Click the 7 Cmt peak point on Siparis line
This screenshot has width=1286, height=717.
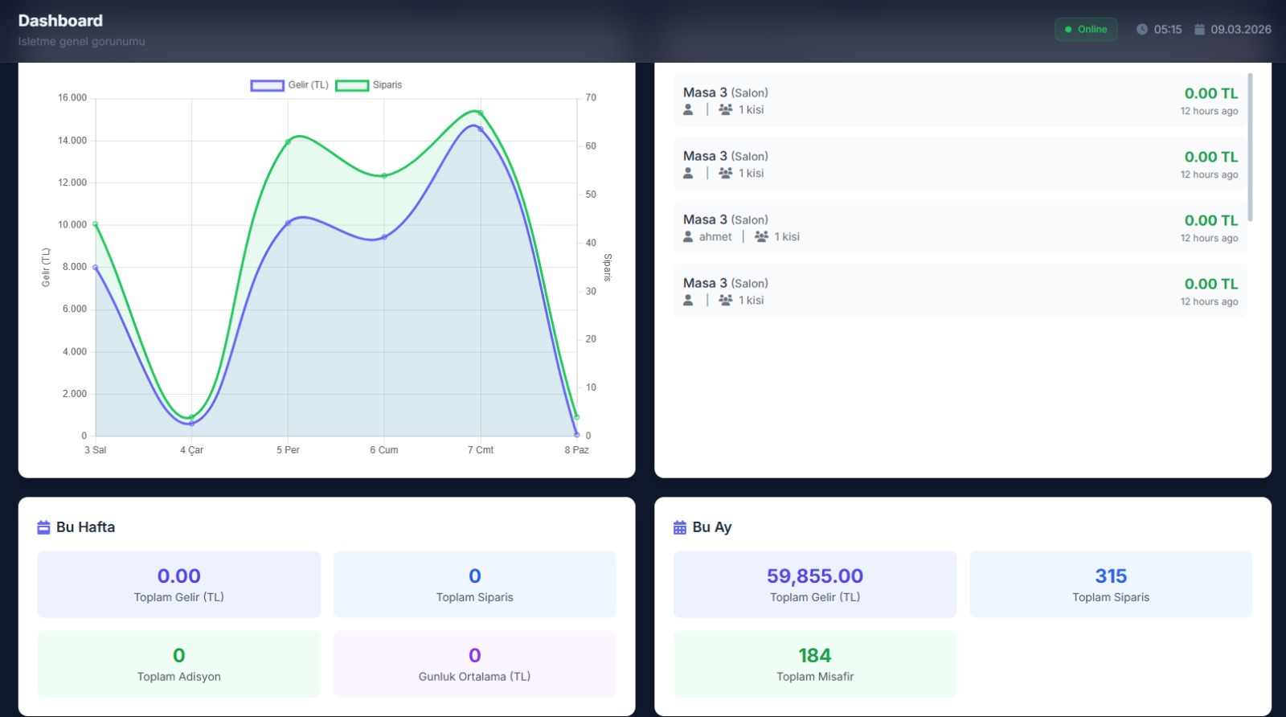click(x=481, y=113)
